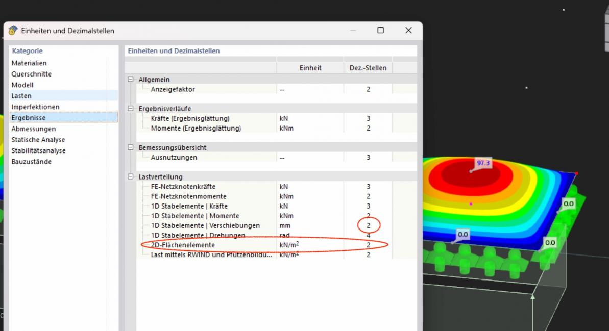Select the Modell category
609x331 pixels.
(x=22, y=85)
